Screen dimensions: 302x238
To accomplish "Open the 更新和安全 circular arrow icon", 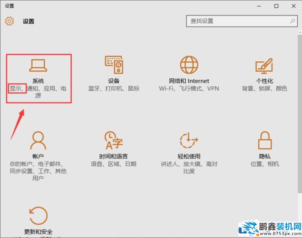I will click(x=38, y=216).
